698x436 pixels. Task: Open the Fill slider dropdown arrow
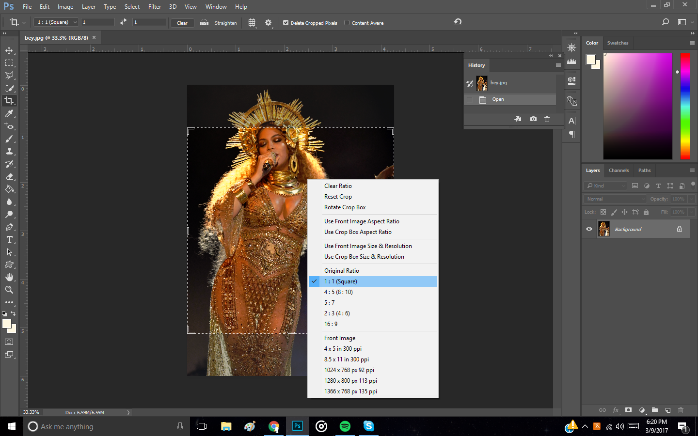pyautogui.click(x=692, y=212)
